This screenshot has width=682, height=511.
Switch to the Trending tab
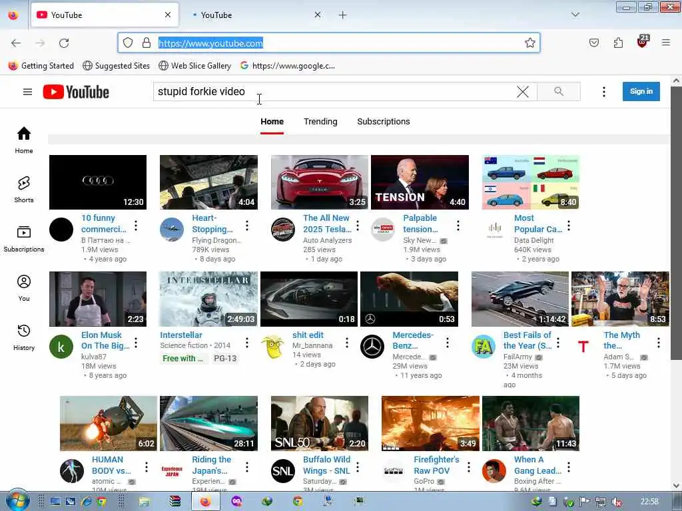pyautogui.click(x=320, y=122)
